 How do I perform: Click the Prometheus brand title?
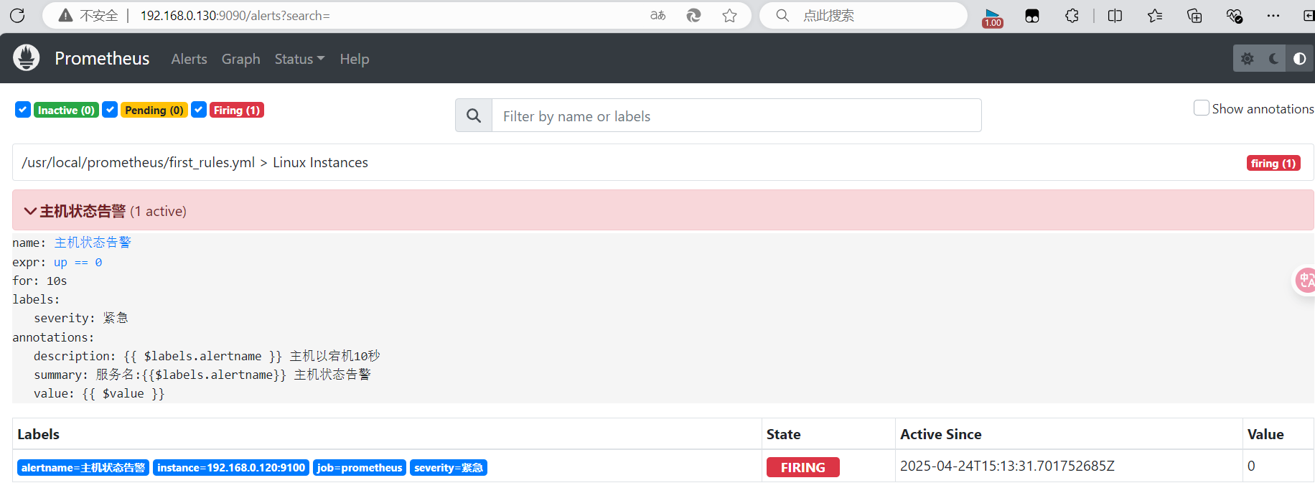pyautogui.click(x=102, y=58)
